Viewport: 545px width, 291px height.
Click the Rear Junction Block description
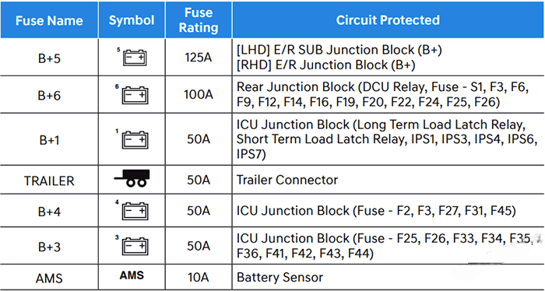382,94
